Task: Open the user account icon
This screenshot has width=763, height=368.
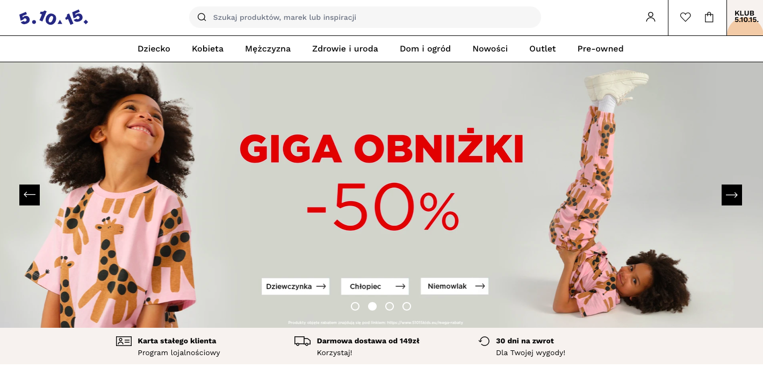Action: [651, 17]
